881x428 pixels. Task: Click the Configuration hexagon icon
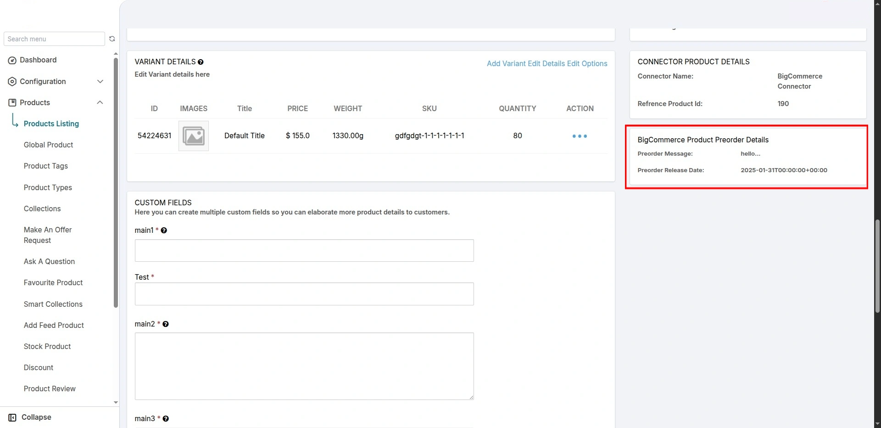click(x=12, y=82)
